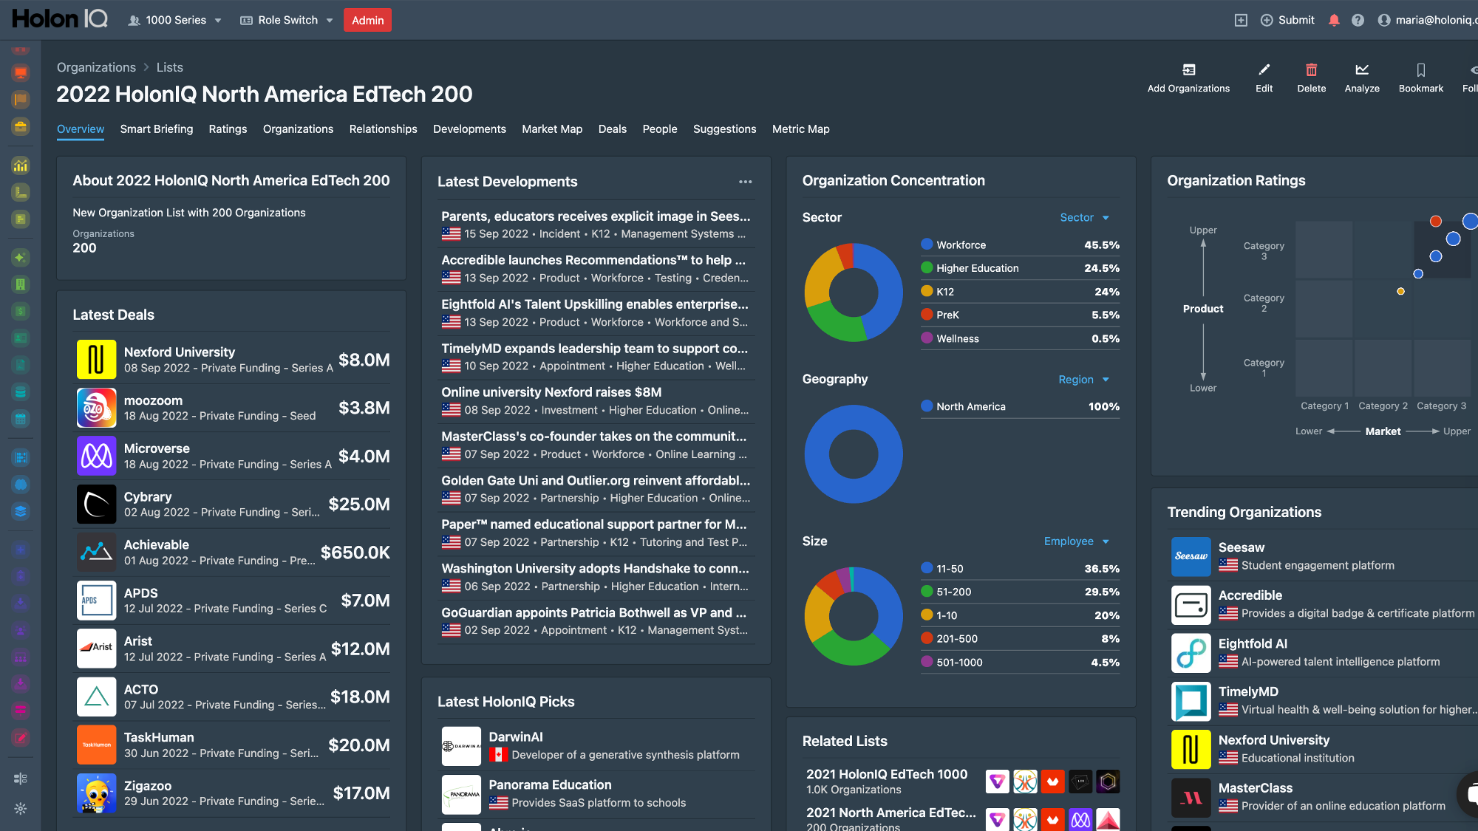Open the green building sidebar icon
The image size is (1478, 831).
click(21, 284)
